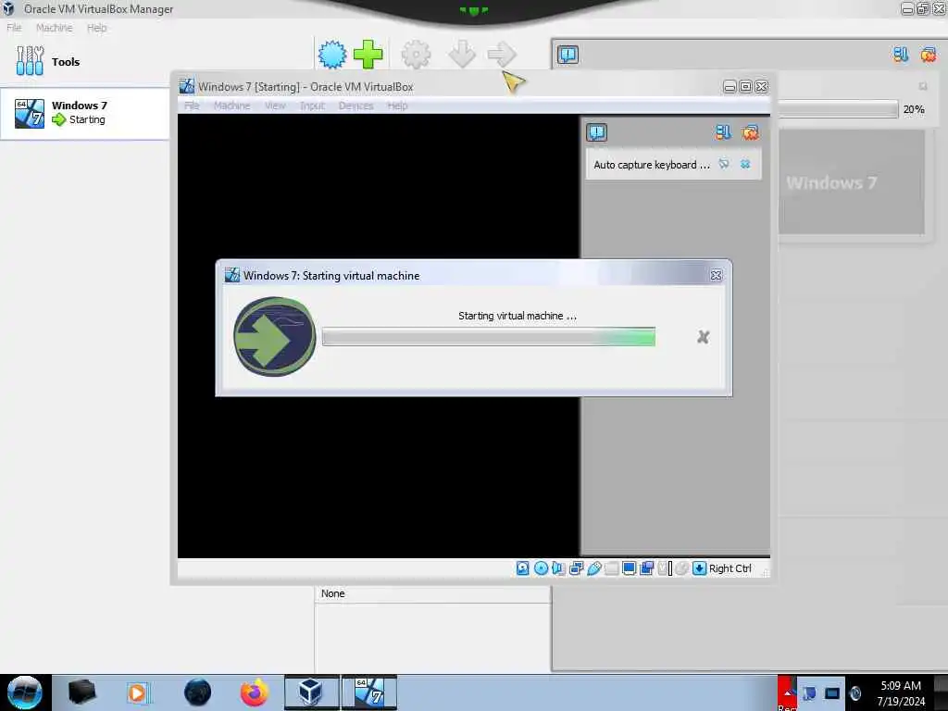Click the delete-finished-notifications icon in Manager notification panel
The image size is (948, 711).
pyautogui.click(x=928, y=55)
